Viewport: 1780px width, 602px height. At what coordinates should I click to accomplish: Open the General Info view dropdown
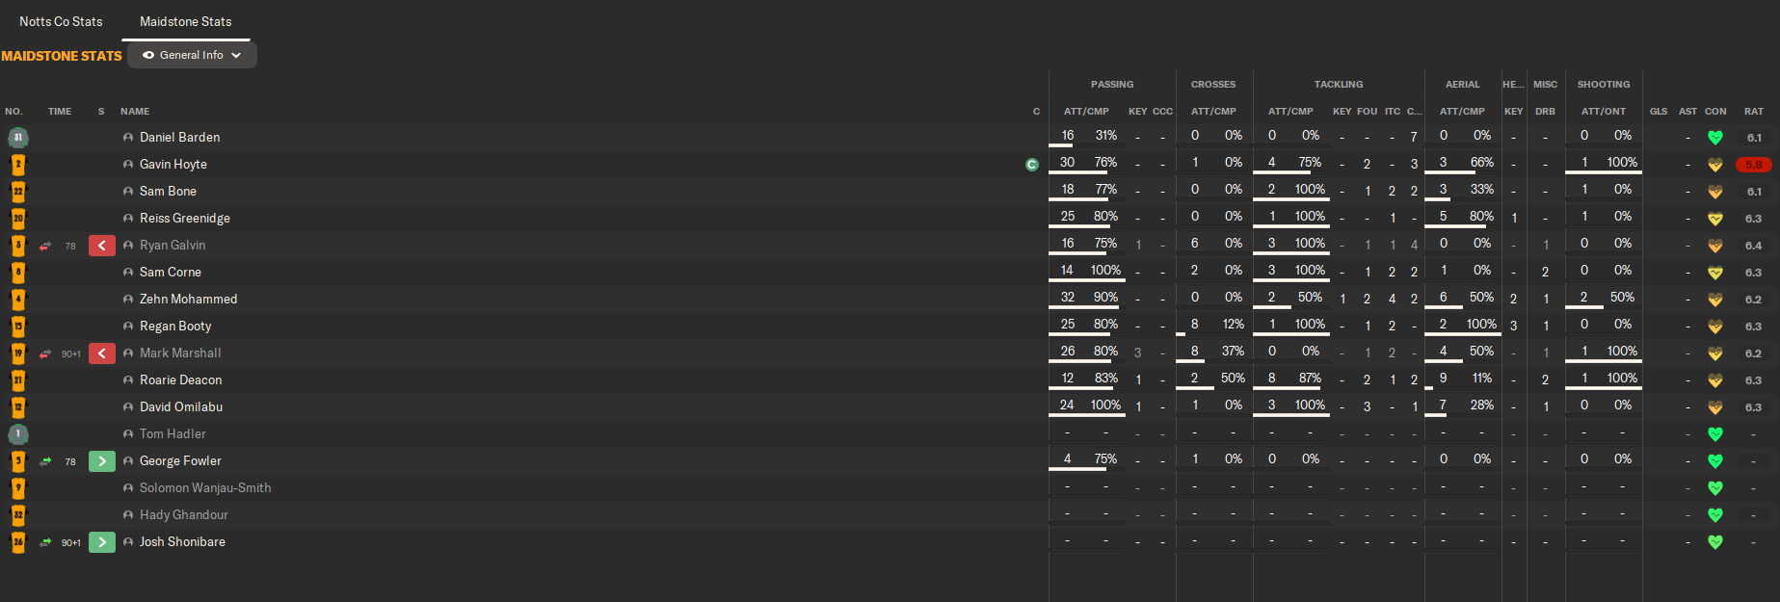pos(192,56)
